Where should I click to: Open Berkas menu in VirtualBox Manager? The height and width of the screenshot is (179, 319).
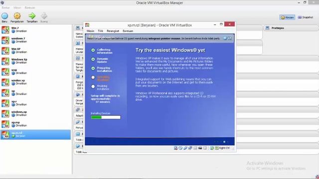5,7
